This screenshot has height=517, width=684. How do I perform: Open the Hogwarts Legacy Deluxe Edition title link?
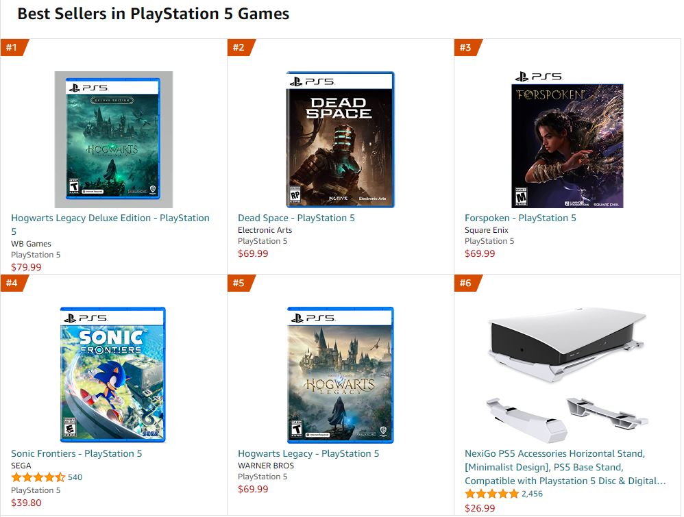click(110, 225)
